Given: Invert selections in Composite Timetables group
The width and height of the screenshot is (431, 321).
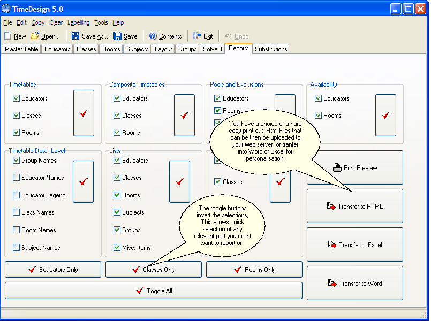Looking at the screenshot, I should [x=184, y=116].
